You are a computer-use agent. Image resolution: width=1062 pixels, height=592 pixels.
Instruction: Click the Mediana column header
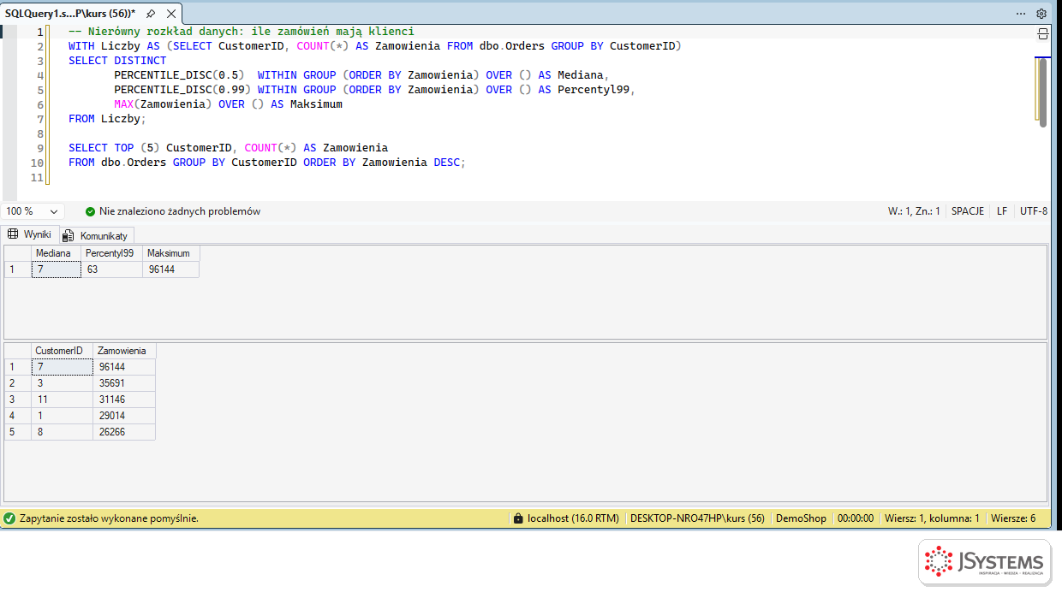pos(57,253)
